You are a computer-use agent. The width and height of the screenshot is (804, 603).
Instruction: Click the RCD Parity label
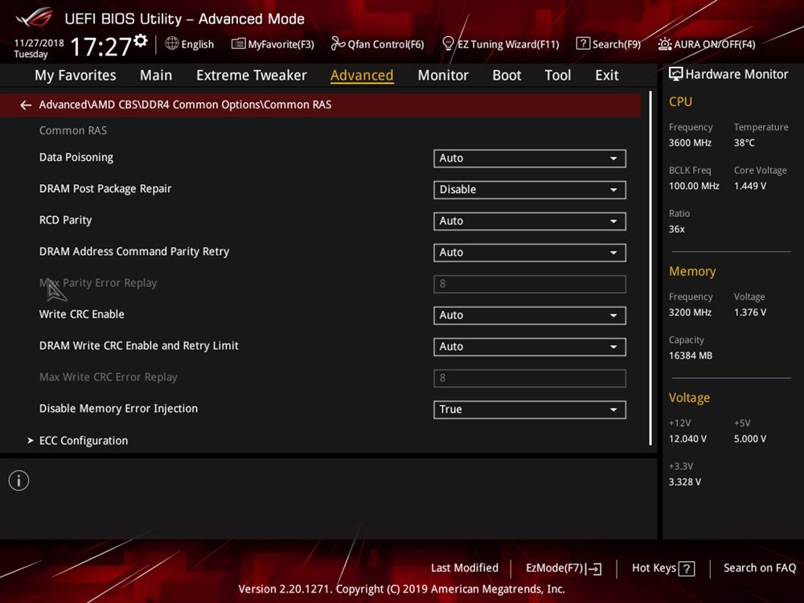[66, 220]
